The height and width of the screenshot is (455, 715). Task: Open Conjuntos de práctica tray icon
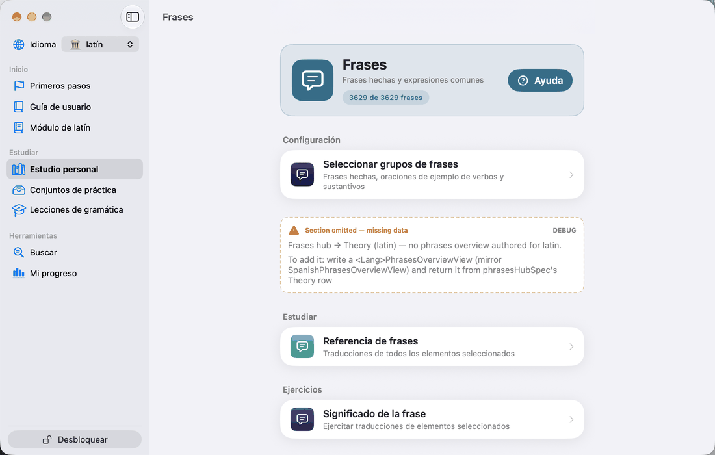(x=19, y=190)
